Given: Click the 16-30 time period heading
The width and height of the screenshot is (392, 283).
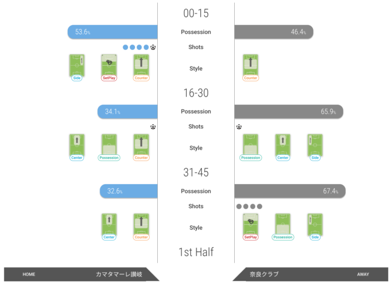Looking at the screenshot, I should pos(196,93).
